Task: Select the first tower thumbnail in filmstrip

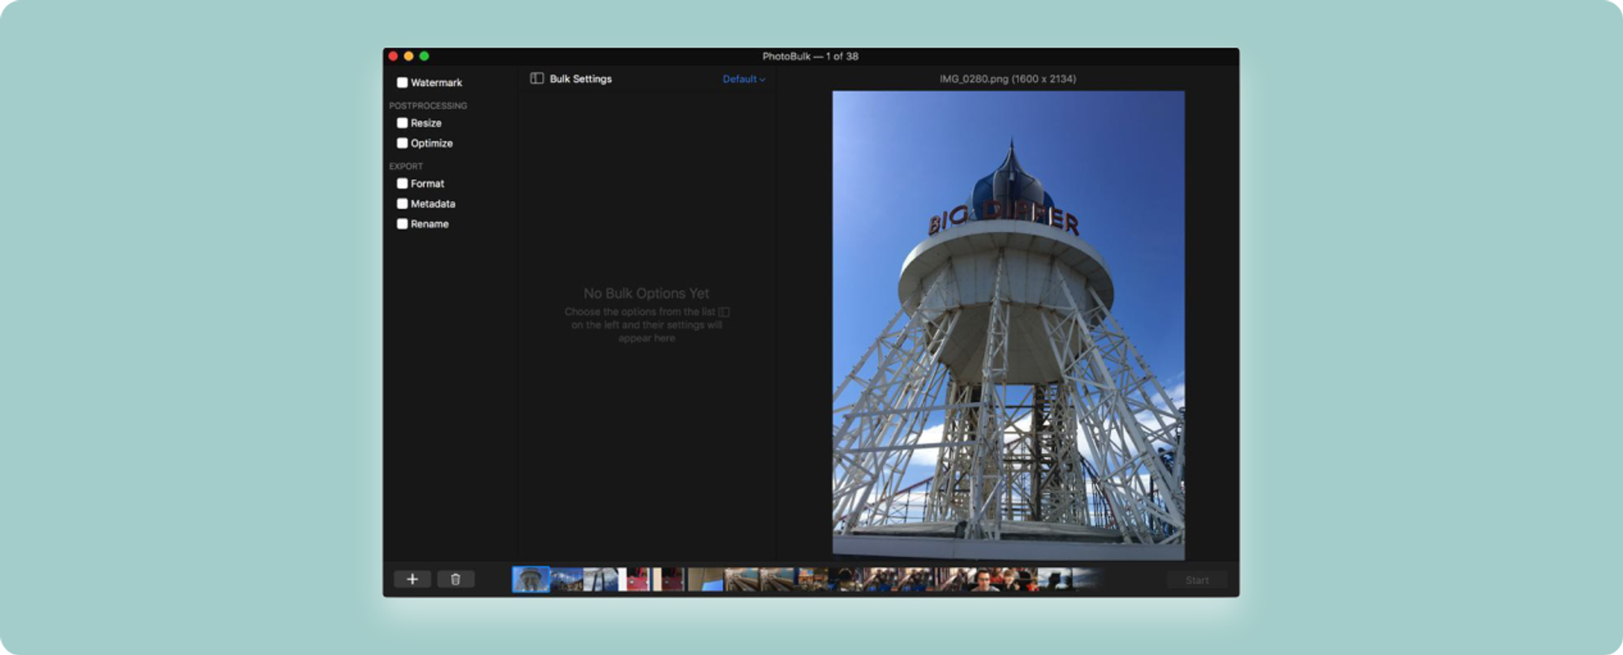Action: (x=531, y=579)
